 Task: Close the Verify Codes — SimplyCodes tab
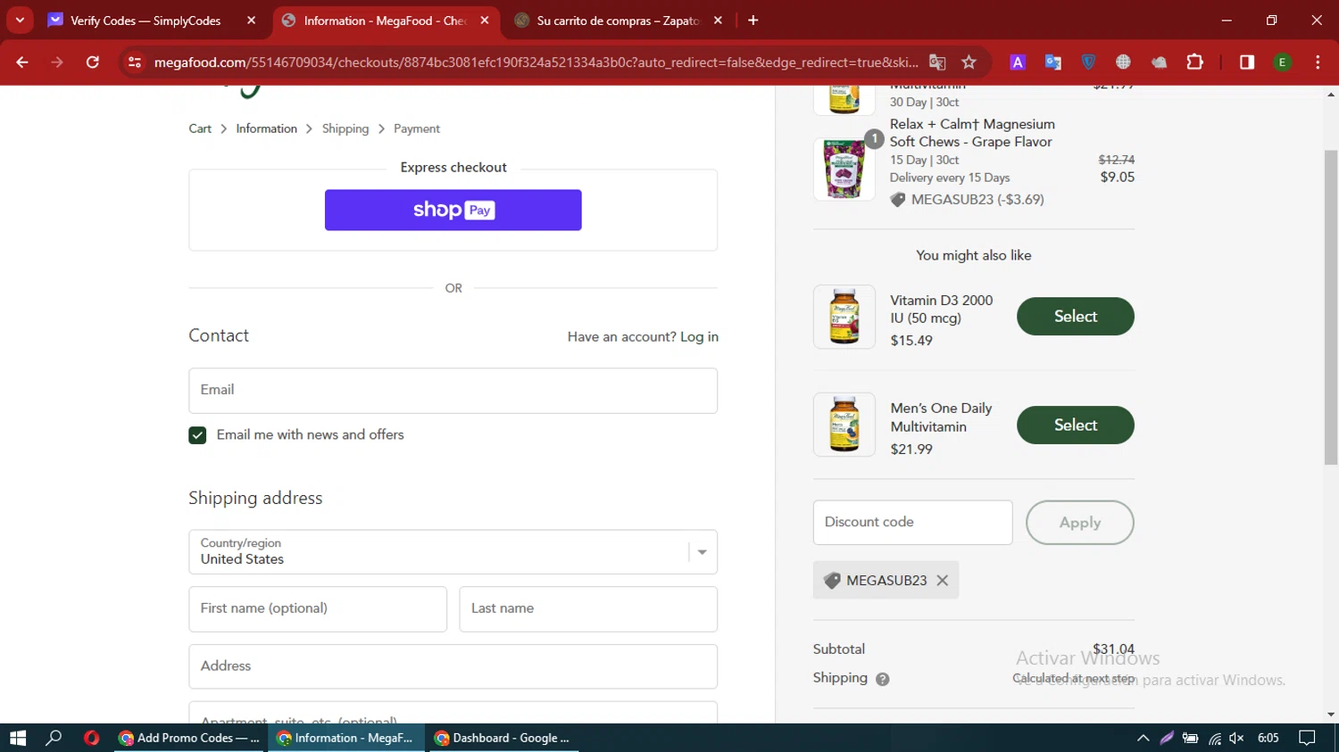[x=252, y=21]
